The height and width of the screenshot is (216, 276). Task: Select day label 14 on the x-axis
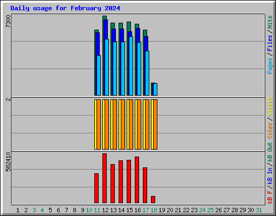point(121,210)
